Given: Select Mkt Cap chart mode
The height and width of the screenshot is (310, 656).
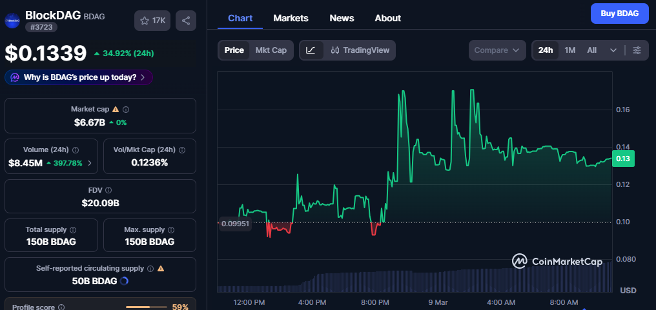Looking at the screenshot, I should coord(271,50).
